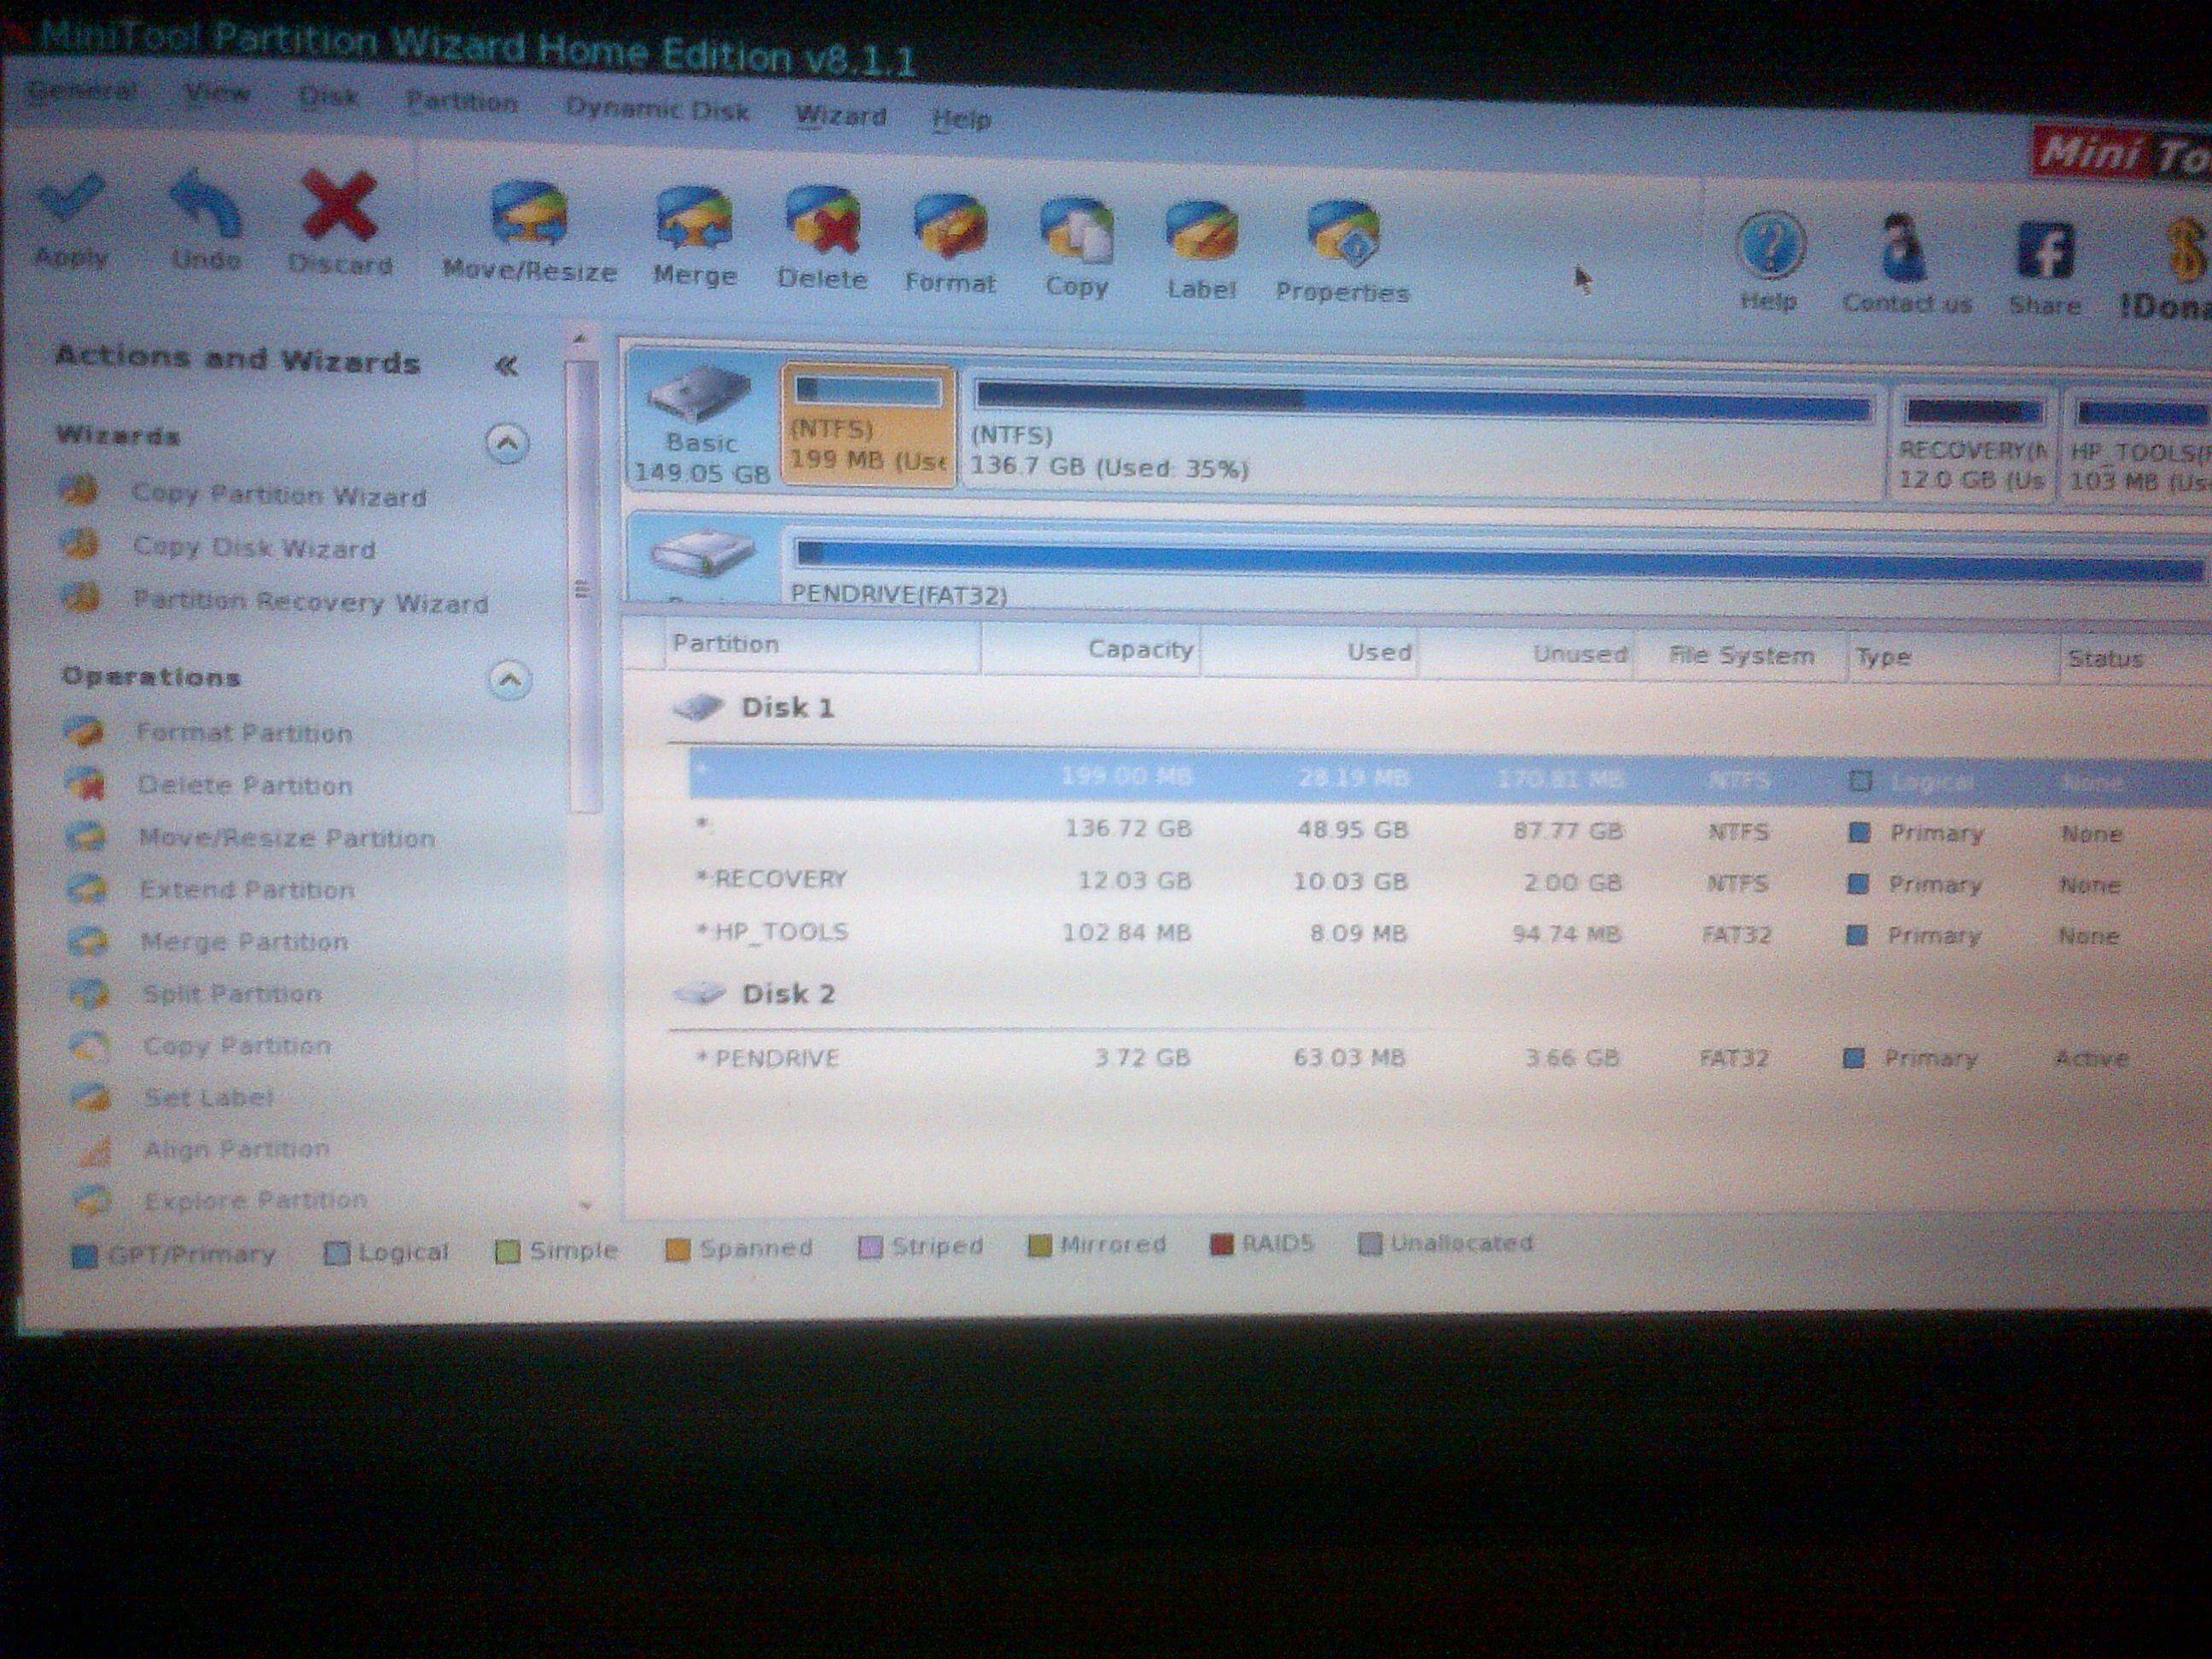Image resolution: width=2212 pixels, height=1659 pixels.
Task: Collapse the Operations section chevron
Action: tap(509, 681)
